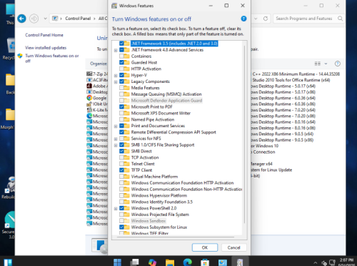Click OK in Windows Features dialog
357x266 pixels.
point(205,247)
